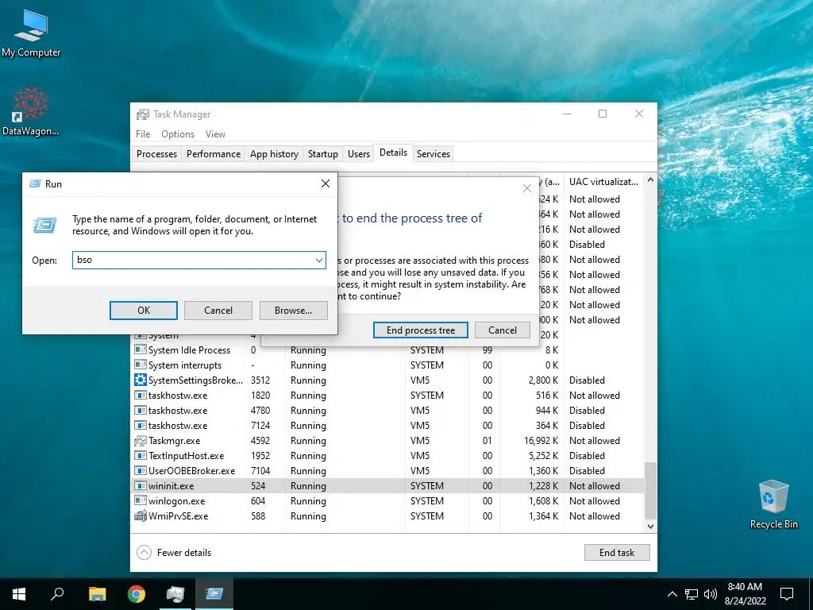Open File Explorer from taskbar
Screen dimensions: 813x610
click(97, 594)
